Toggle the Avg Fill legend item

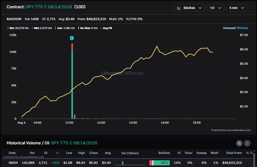tap(106, 28)
